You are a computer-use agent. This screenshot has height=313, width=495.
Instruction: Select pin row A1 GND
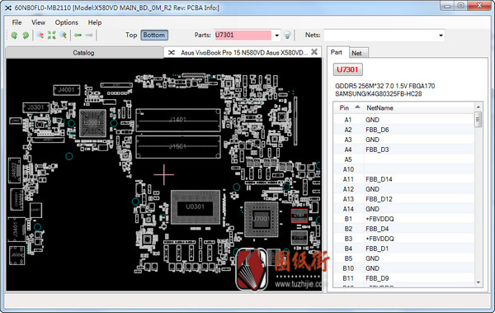404,120
